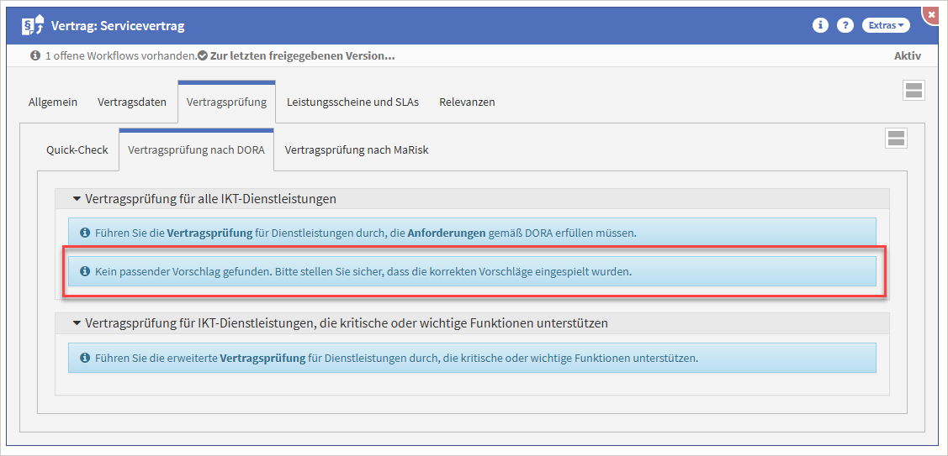
Task: Open the info icon in the header
Action: point(820,25)
